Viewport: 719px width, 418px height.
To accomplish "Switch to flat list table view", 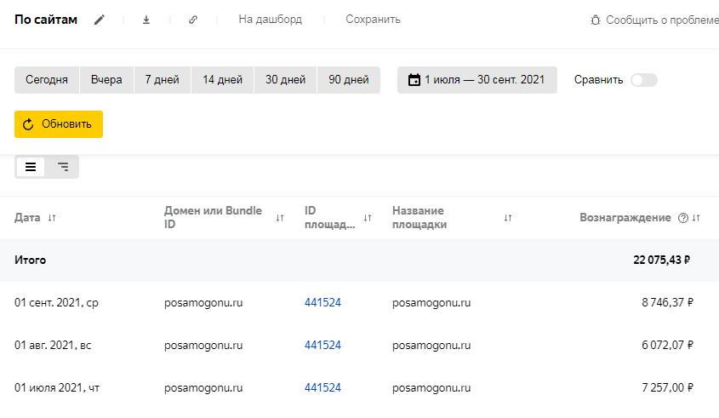I will pos(31,167).
